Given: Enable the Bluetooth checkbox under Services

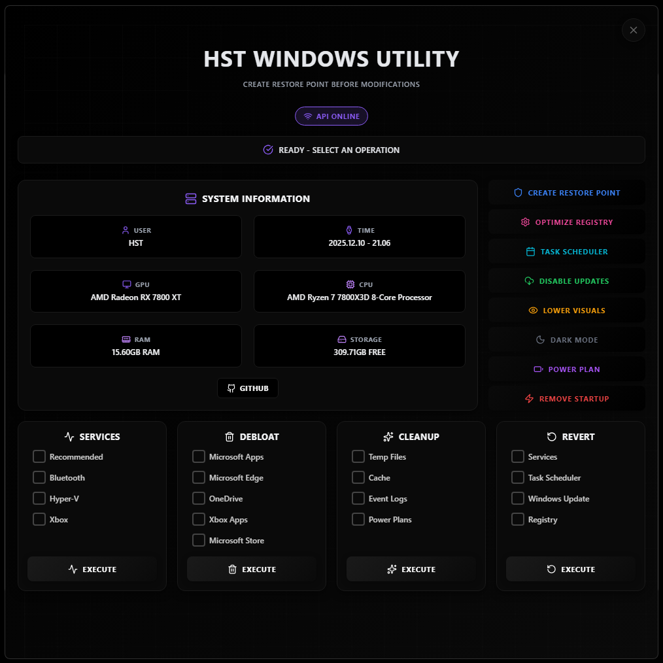Looking at the screenshot, I should (39, 477).
